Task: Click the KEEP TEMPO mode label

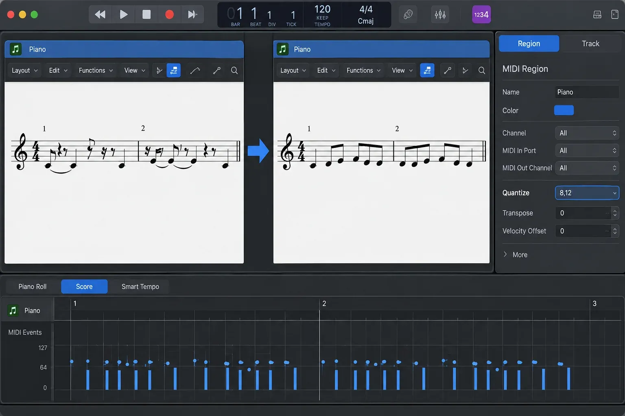Action: 322,21
